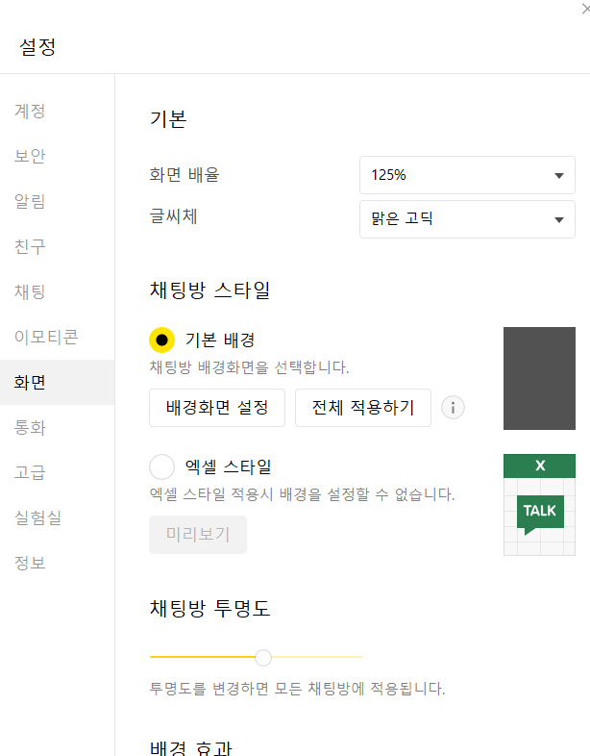
Task: Open the 계정 settings tab
Action: pyautogui.click(x=30, y=111)
